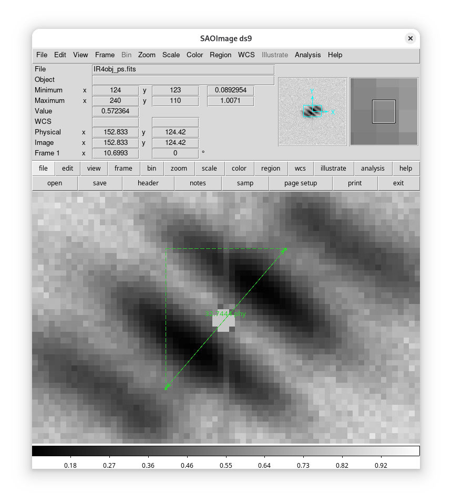The height and width of the screenshot is (504, 452).
Task: Switch to the zoom buttonbar tab
Action: [x=179, y=169]
